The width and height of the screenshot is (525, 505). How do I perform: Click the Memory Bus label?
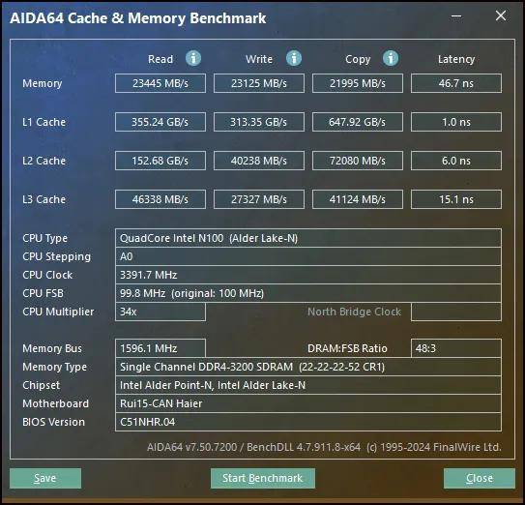[52, 348]
